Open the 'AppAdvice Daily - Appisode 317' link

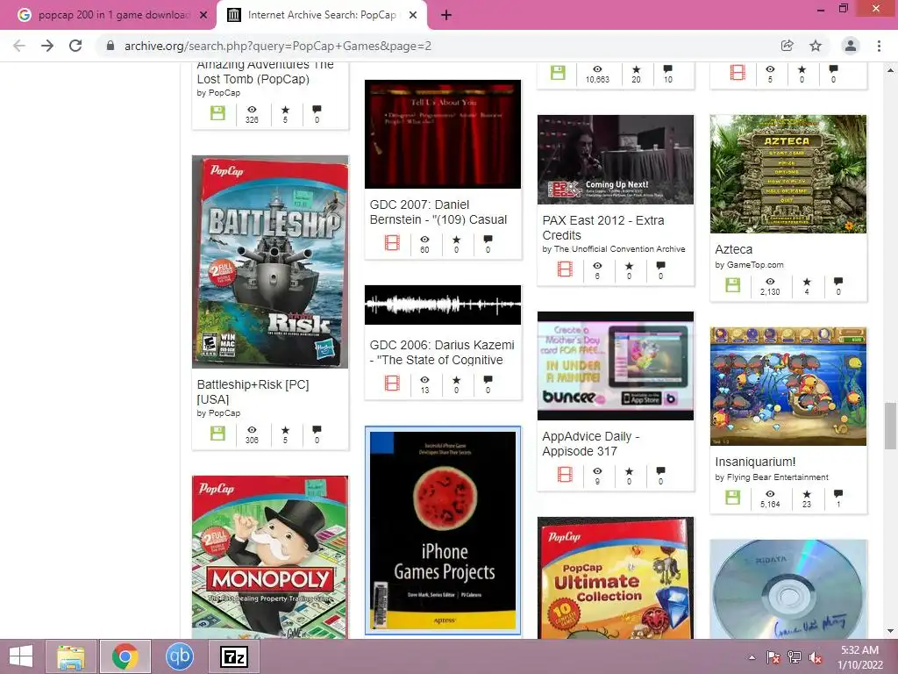point(591,443)
